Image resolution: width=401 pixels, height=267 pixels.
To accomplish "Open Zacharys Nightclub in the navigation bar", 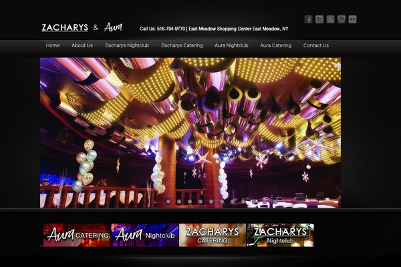I will point(127,45).
